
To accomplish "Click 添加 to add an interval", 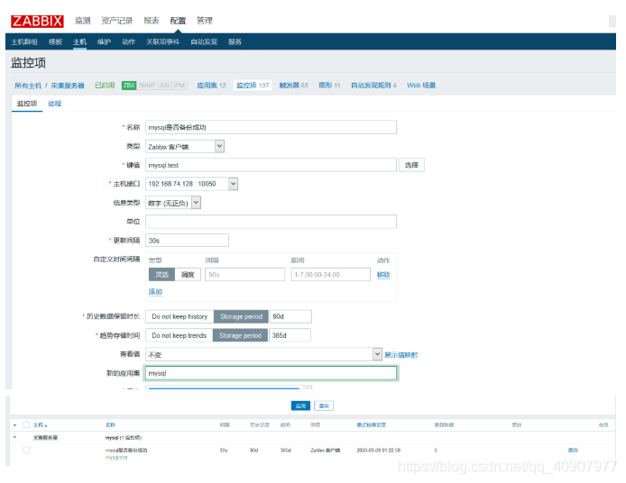I will click(155, 292).
